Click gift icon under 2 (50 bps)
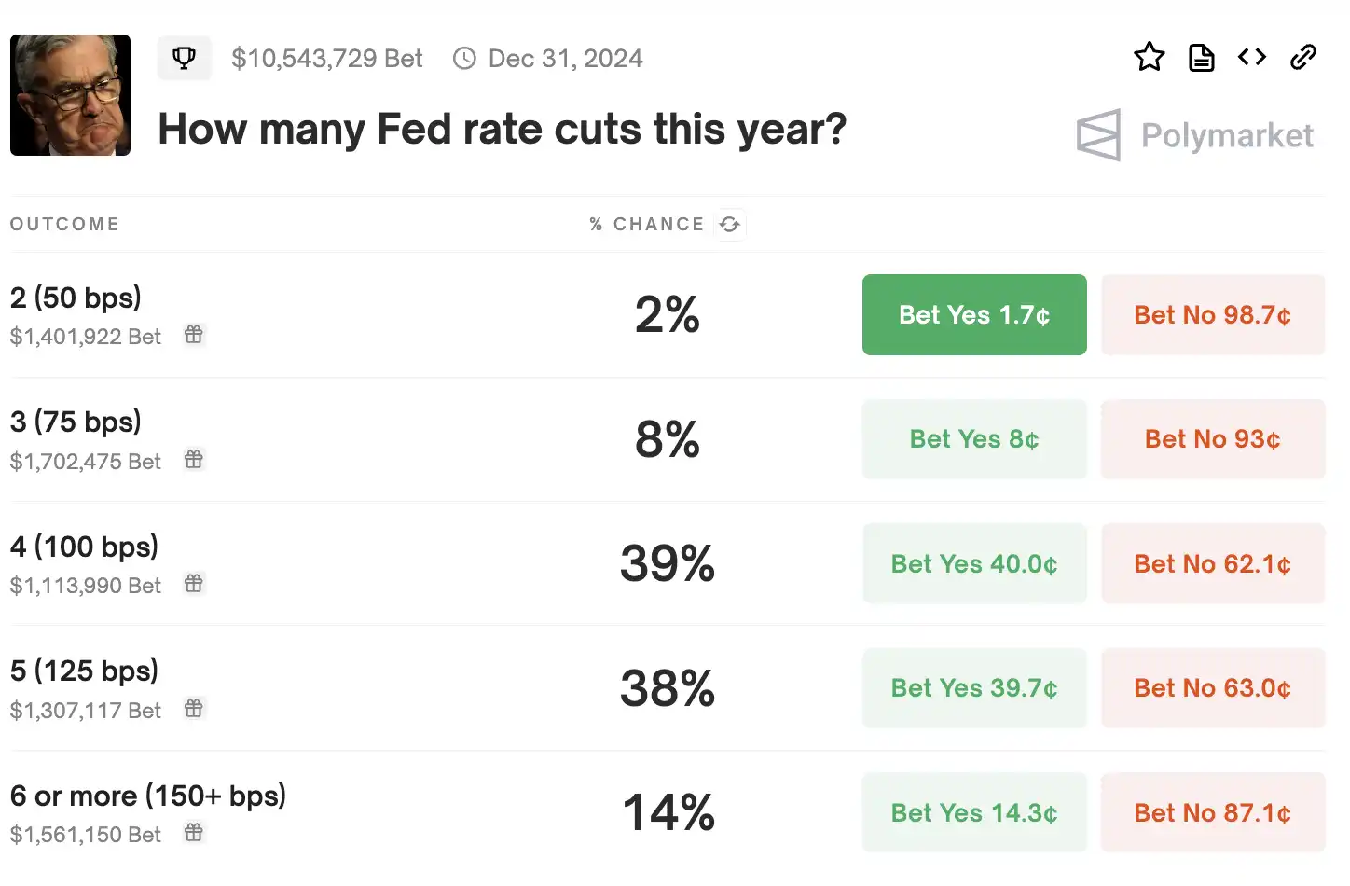Viewport: 1350px width, 886px height. 194,335
